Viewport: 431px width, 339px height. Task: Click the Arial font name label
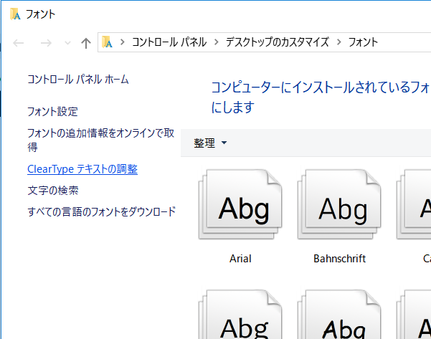click(x=240, y=259)
